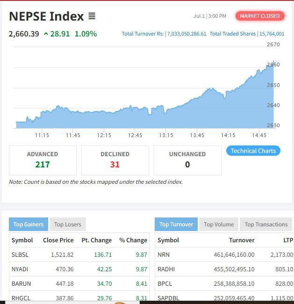Open the BPCL stock symbol
Image resolution: width=294 pixels, height=304 pixels.
click(x=165, y=284)
